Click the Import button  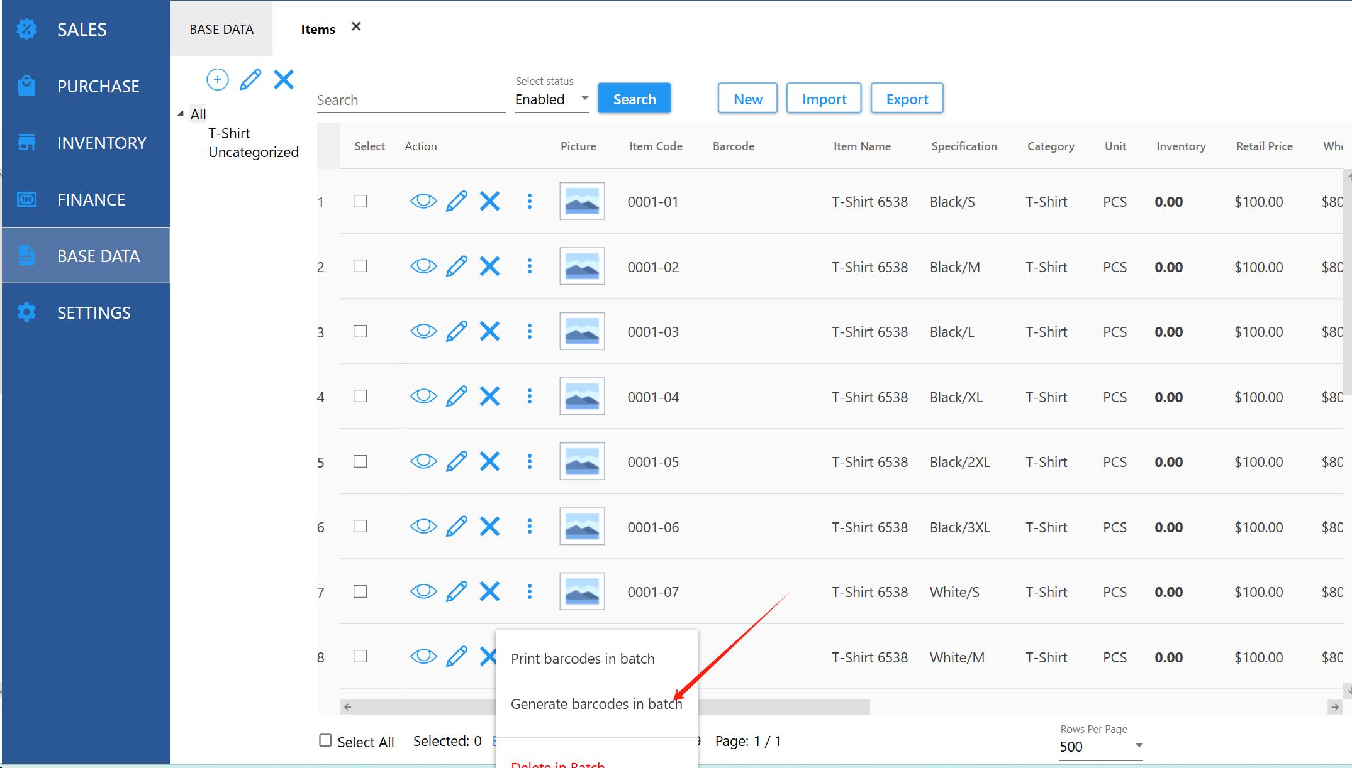click(824, 99)
